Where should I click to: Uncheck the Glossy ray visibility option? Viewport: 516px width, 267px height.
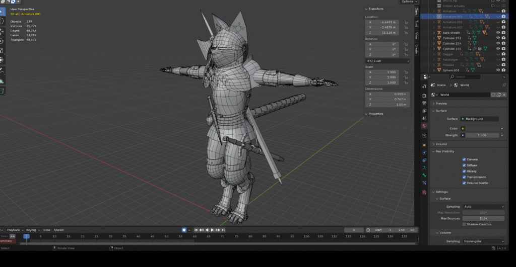pos(464,171)
